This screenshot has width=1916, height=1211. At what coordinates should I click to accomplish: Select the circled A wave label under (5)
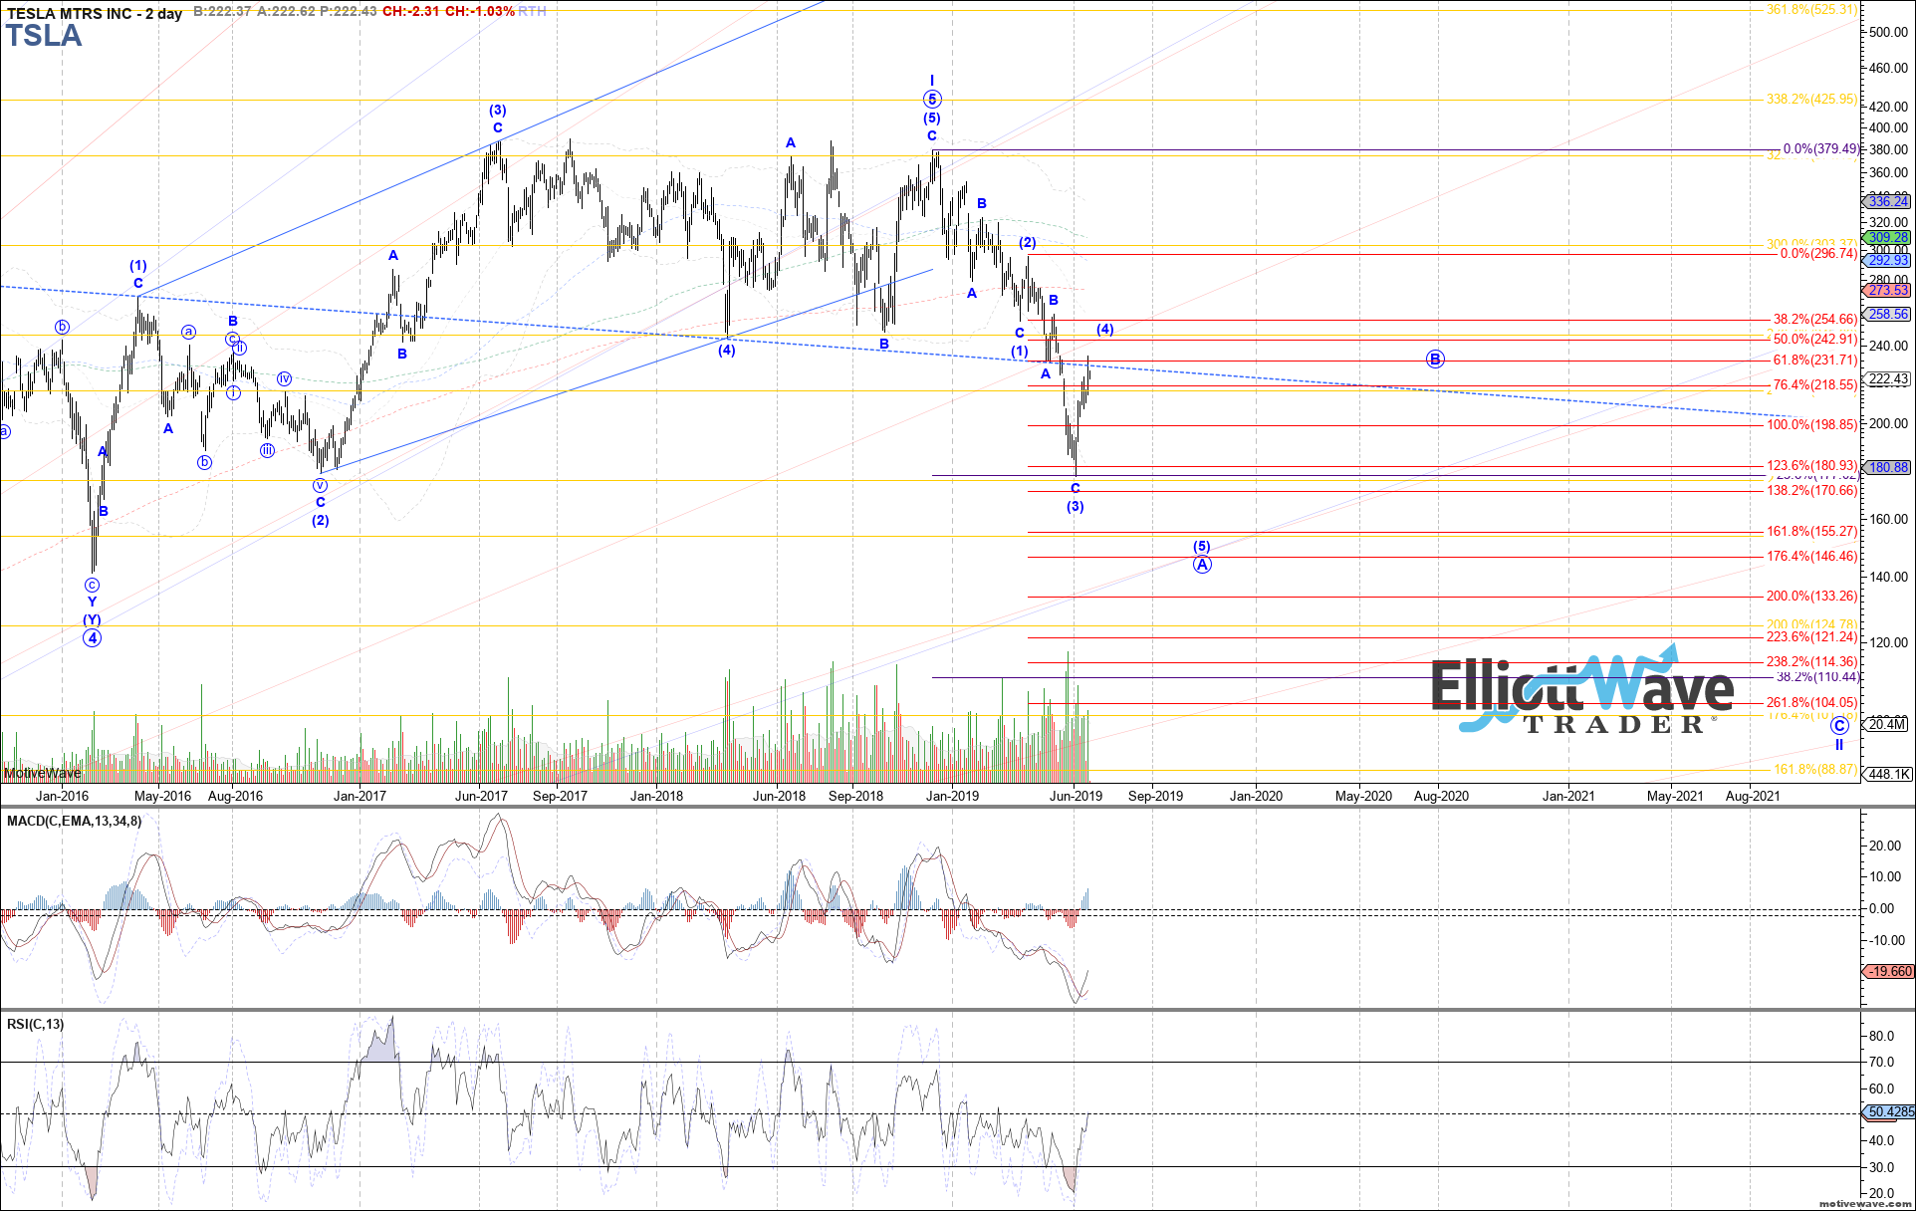1202,565
